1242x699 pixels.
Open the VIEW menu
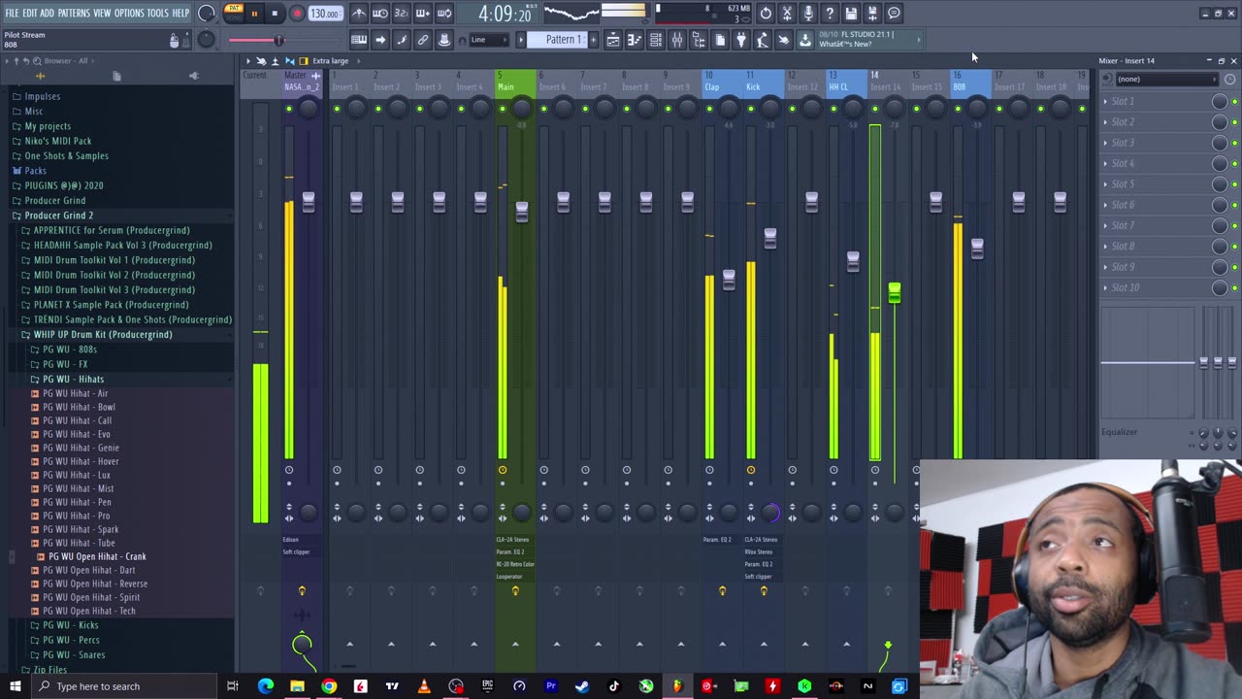click(x=102, y=13)
